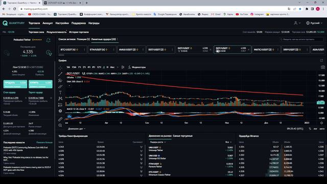Select the trend line drawing tool
Viewport: 327px width, 184px height.
coord(60,74)
